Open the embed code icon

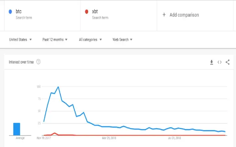tap(220, 62)
